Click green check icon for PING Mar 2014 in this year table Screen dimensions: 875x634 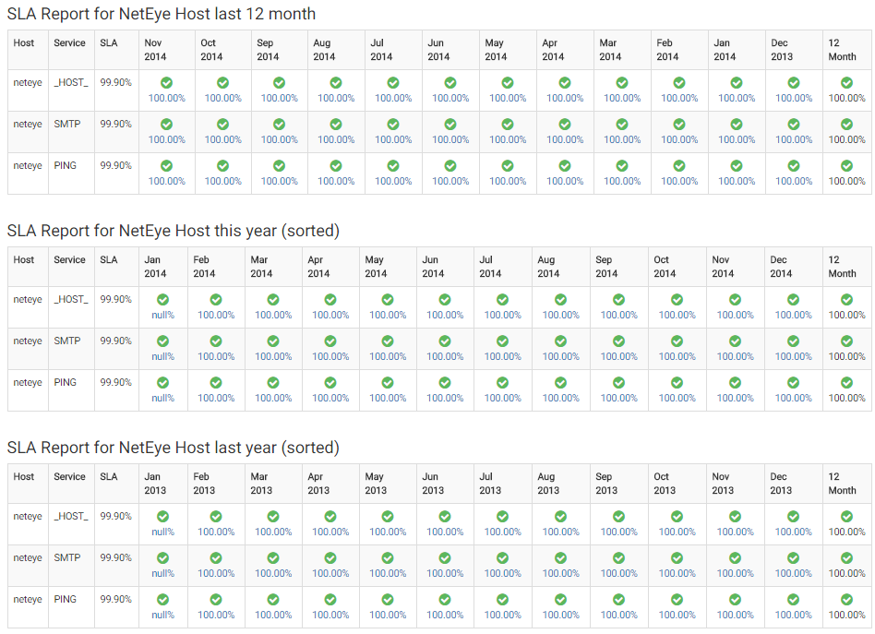coord(273,382)
